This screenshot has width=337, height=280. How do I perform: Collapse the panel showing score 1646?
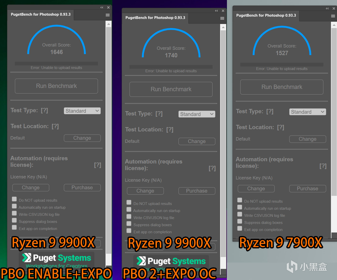pyautogui.click(x=102, y=8)
